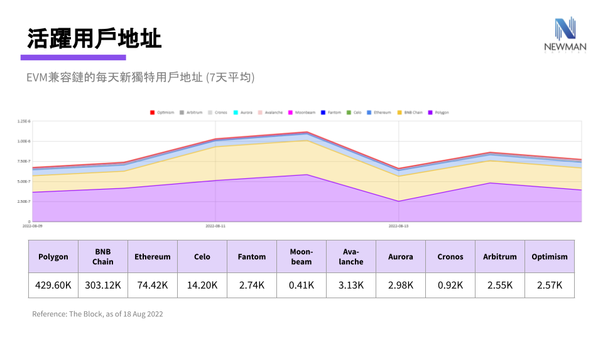The image size is (603, 339).
Task: Select the Polygon table header cell
Action: tap(53, 257)
